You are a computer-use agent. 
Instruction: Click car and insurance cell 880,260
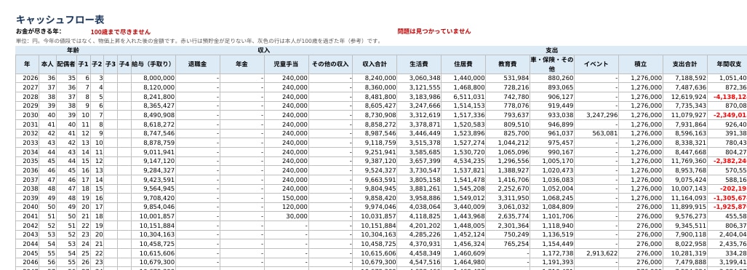click(x=552, y=78)
